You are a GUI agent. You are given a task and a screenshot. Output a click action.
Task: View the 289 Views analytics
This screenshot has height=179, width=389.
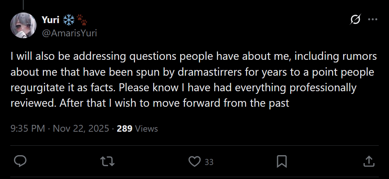point(137,129)
